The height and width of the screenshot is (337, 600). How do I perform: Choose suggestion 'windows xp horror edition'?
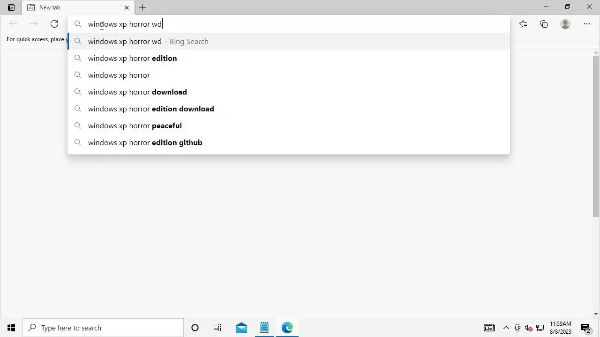[289, 58]
